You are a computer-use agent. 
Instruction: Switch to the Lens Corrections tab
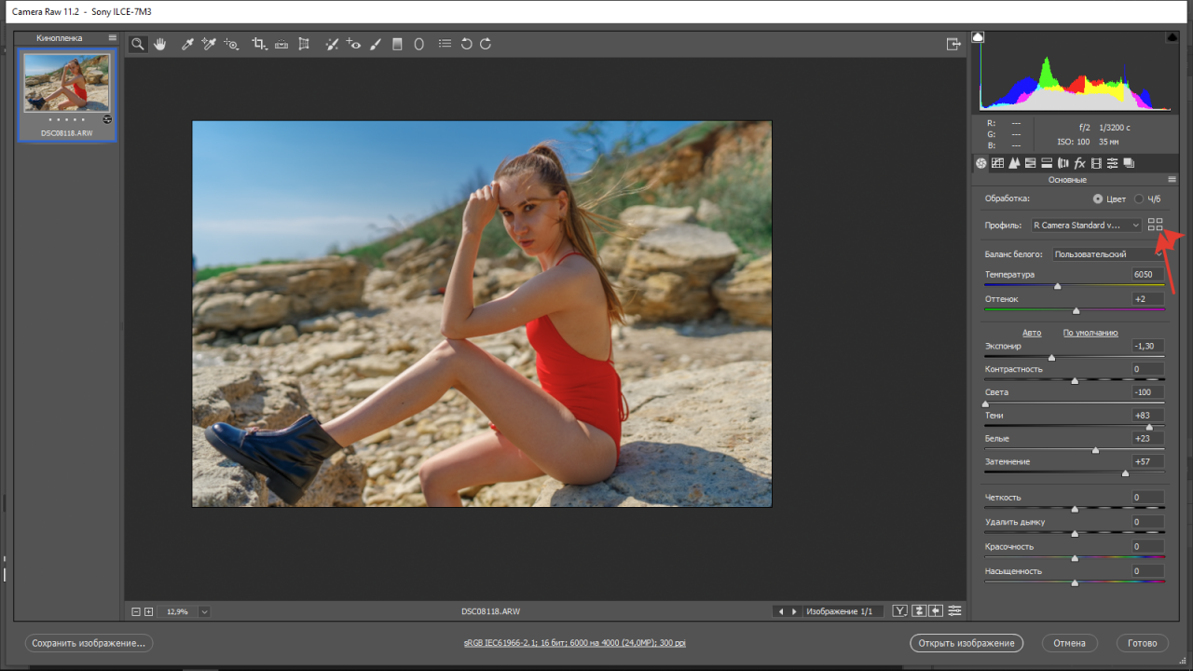coord(1063,163)
